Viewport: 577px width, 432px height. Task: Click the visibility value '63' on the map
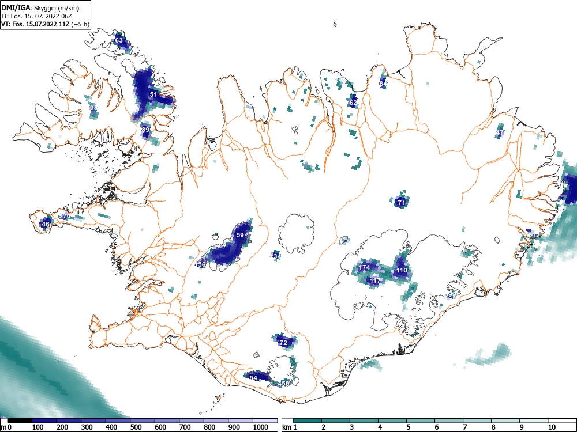tap(119, 40)
